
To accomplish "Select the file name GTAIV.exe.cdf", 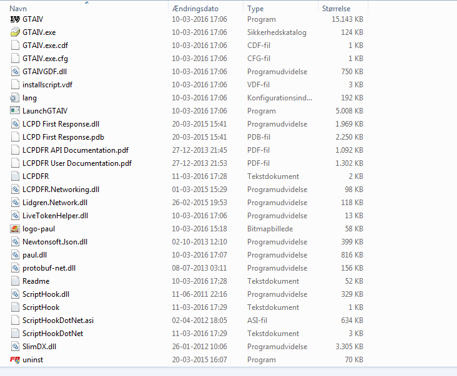I will click(x=45, y=46).
